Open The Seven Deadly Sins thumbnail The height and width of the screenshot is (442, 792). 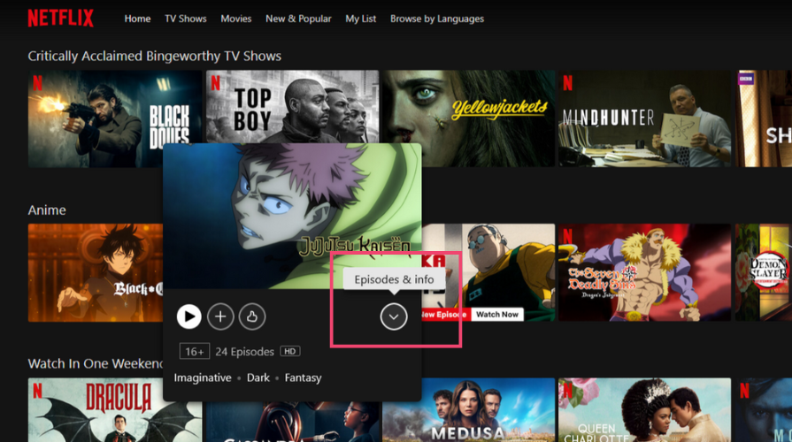(644, 272)
